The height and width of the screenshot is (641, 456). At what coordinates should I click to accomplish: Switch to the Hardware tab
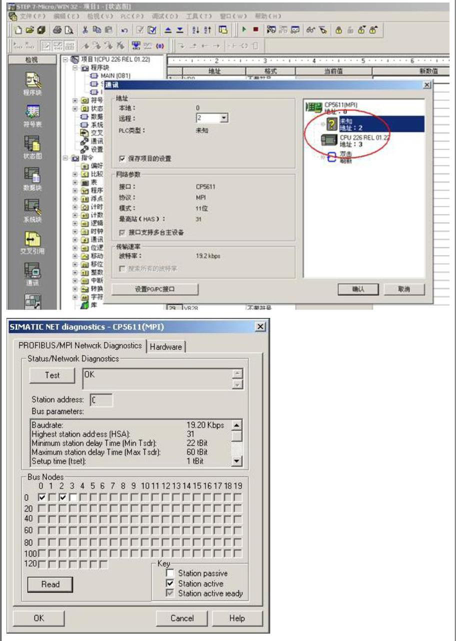(x=166, y=346)
